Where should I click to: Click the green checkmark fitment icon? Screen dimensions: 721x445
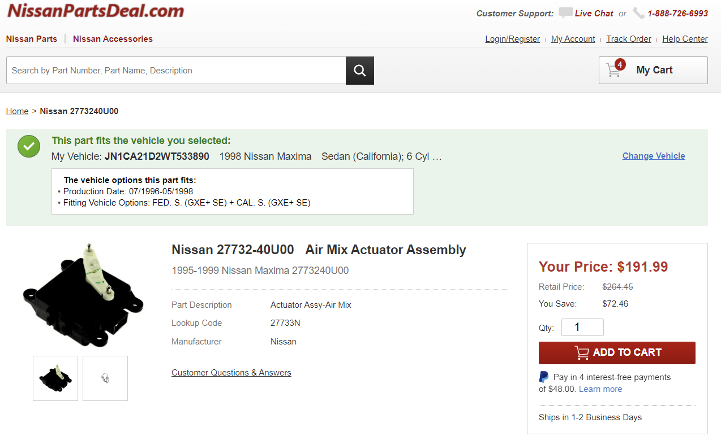29,146
